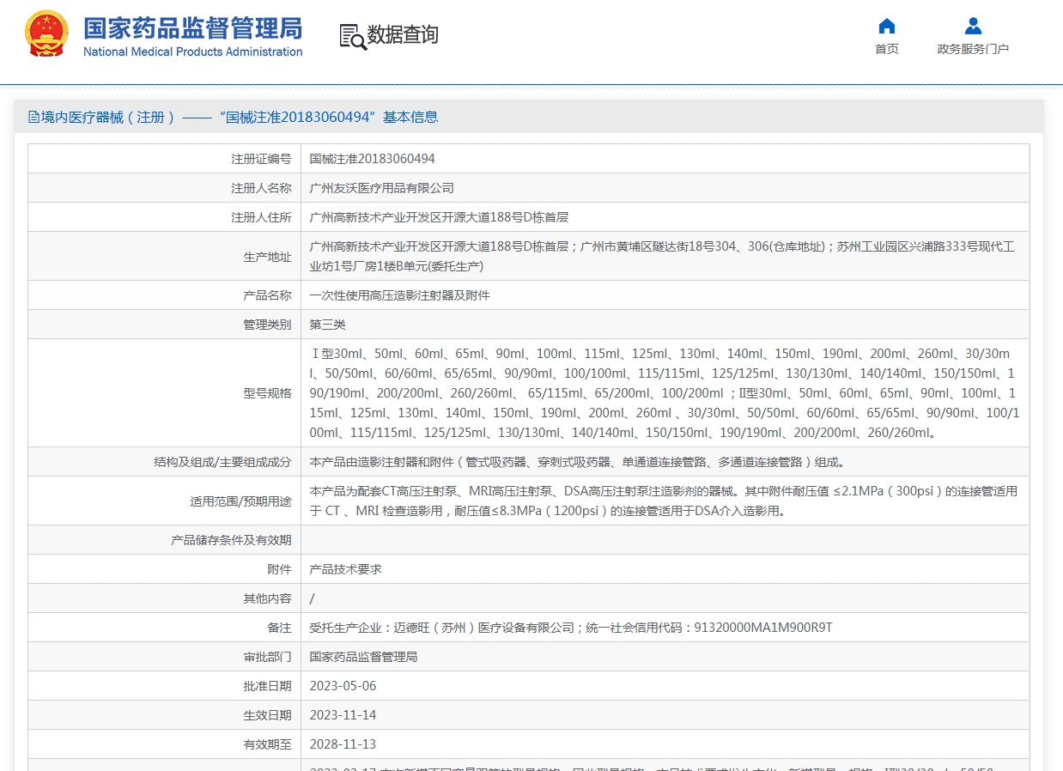Click the NMPA national emblem logo

coord(46,34)
